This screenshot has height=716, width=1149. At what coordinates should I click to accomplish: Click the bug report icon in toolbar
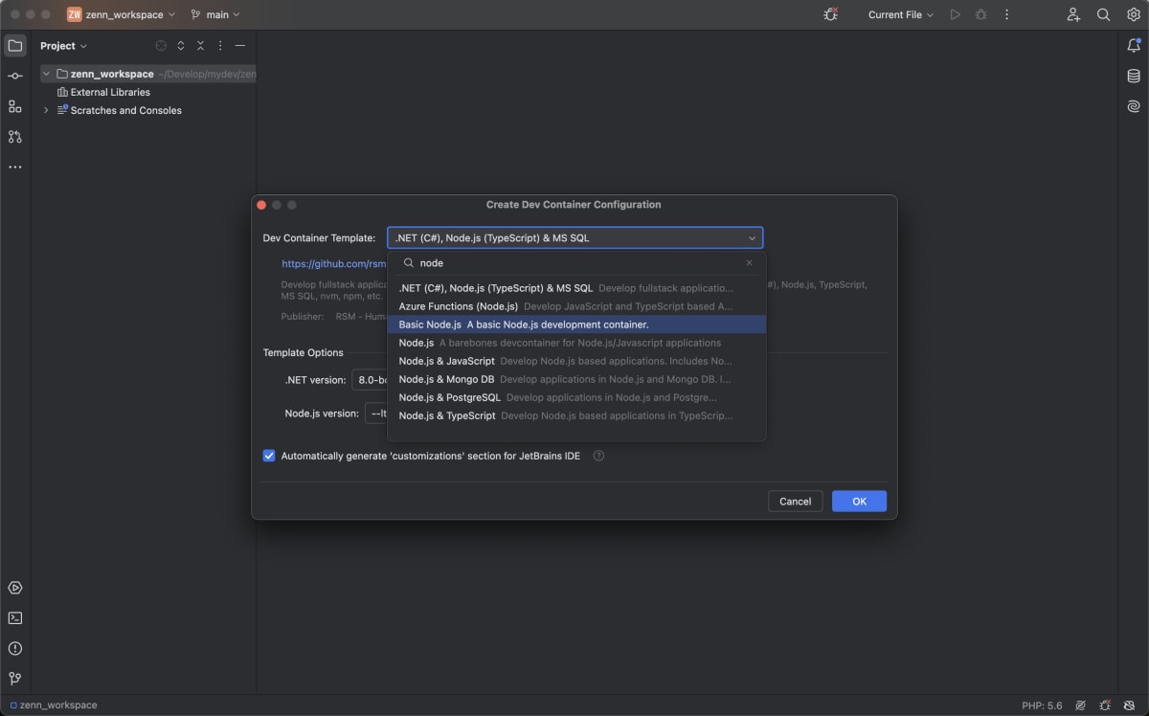(831, 14)
